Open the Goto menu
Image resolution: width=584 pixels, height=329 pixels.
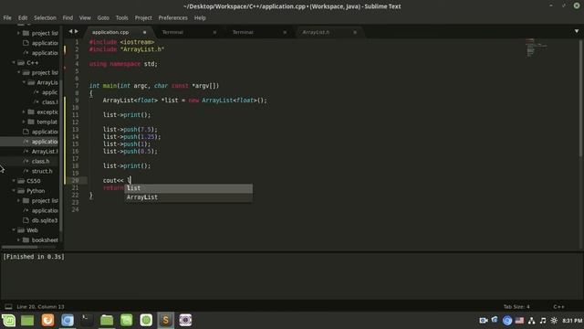(103, 17)
